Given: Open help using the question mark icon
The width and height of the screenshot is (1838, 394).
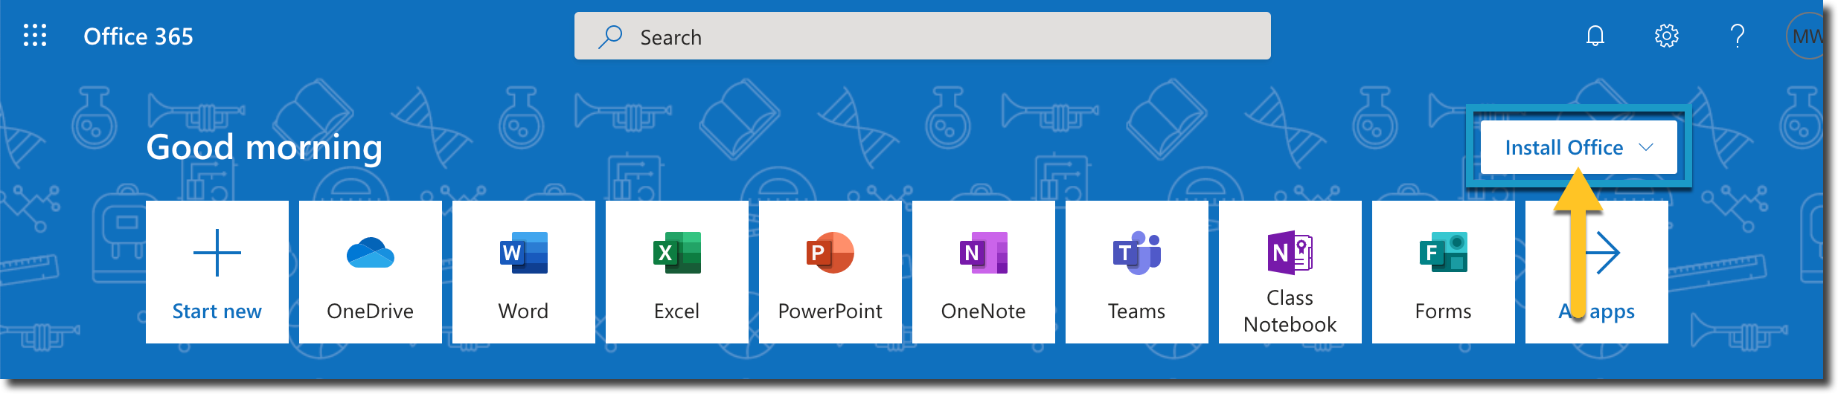Looking at the screenshot, I should [x=1738, y=36].
